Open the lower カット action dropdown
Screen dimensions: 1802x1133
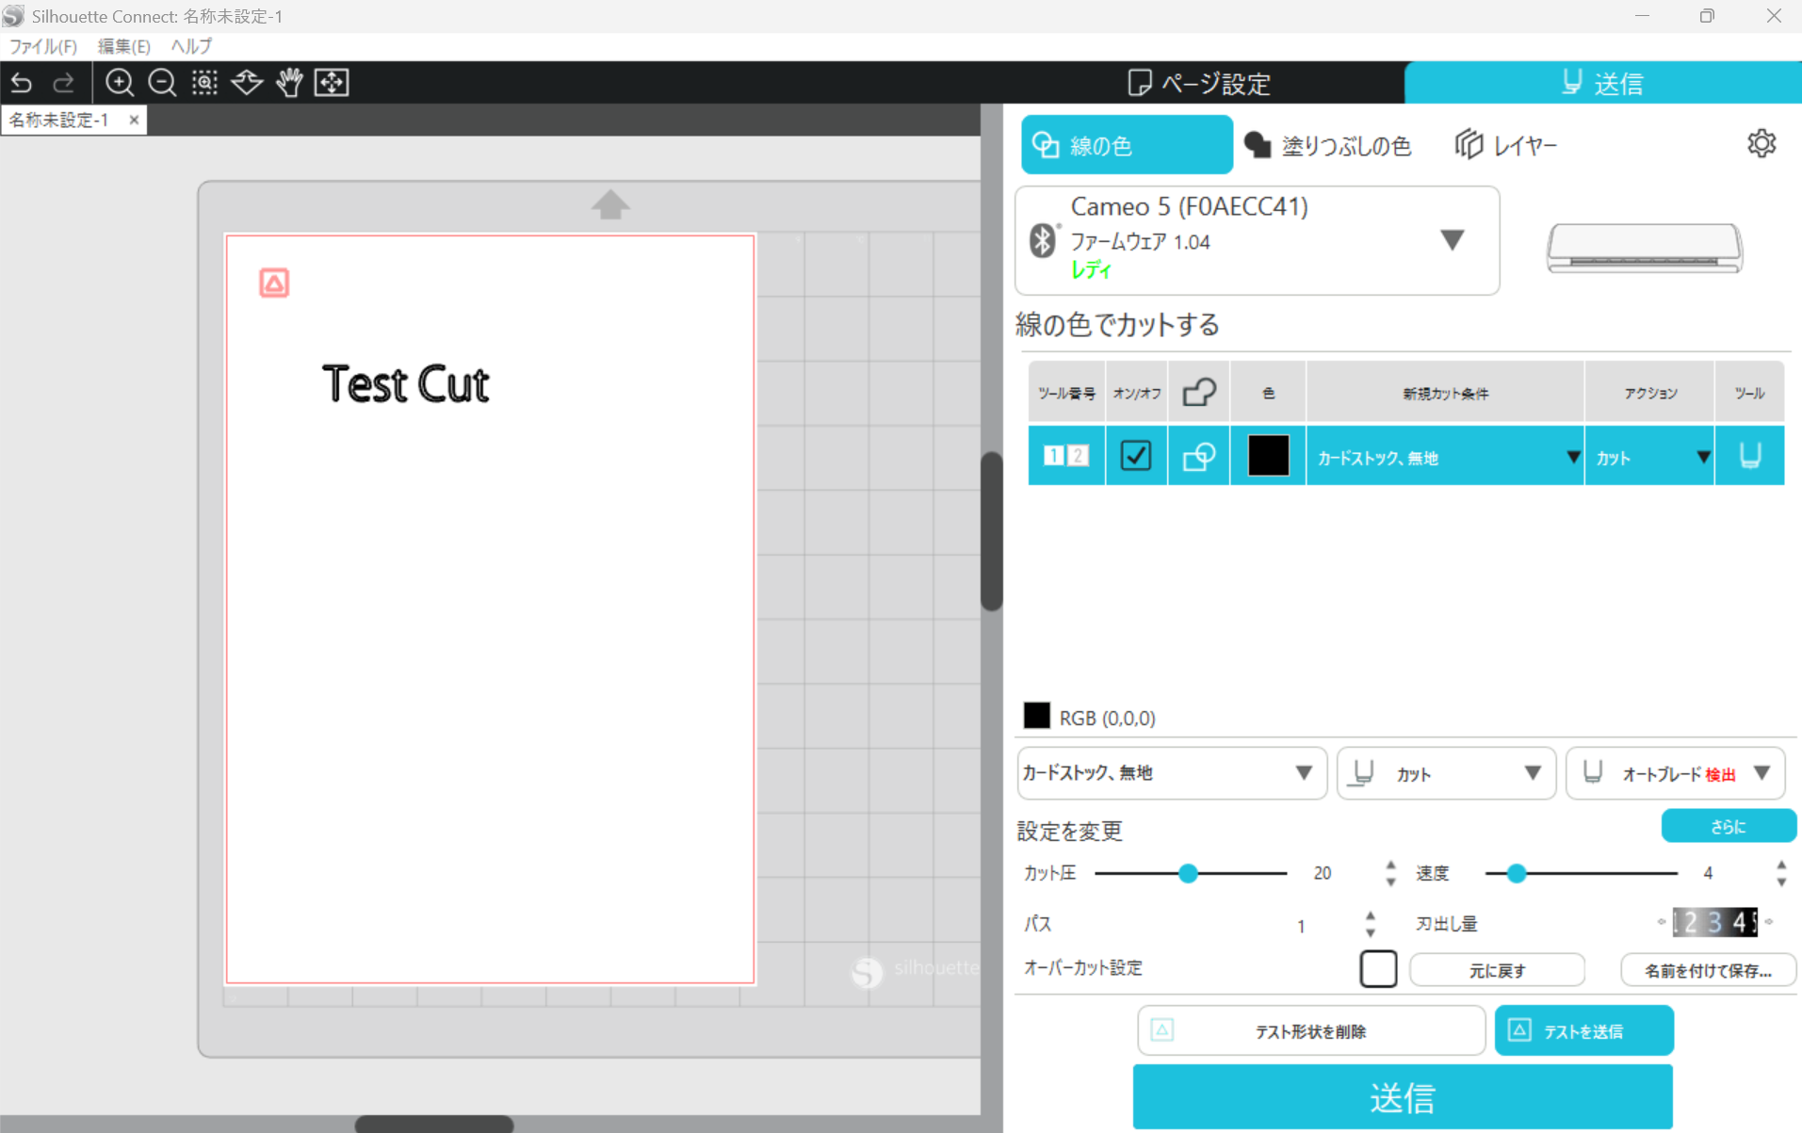(x=1446, y=773)
